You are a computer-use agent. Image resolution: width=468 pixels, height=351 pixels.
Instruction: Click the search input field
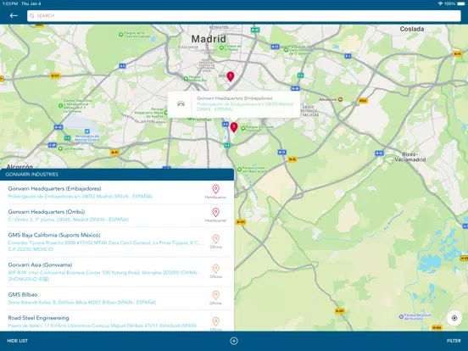[x=244, y=16]
